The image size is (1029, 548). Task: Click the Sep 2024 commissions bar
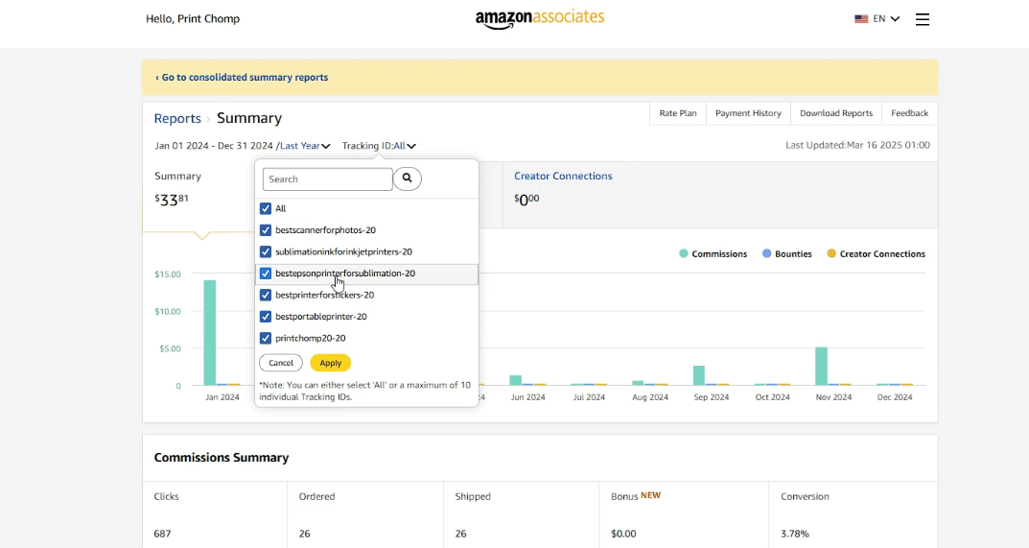[x=699, y=375]
